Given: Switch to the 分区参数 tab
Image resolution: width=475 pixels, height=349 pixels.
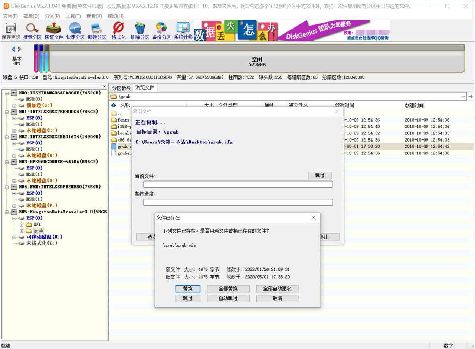Looking at the screenshot, I should 121,88.
